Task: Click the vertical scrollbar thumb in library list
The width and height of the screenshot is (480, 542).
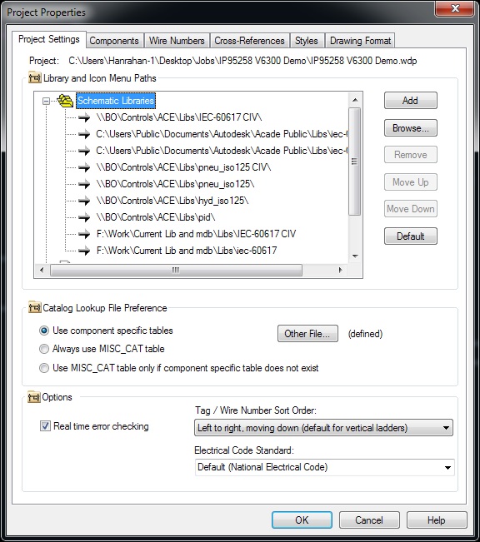Action: (x=355, y=162)
